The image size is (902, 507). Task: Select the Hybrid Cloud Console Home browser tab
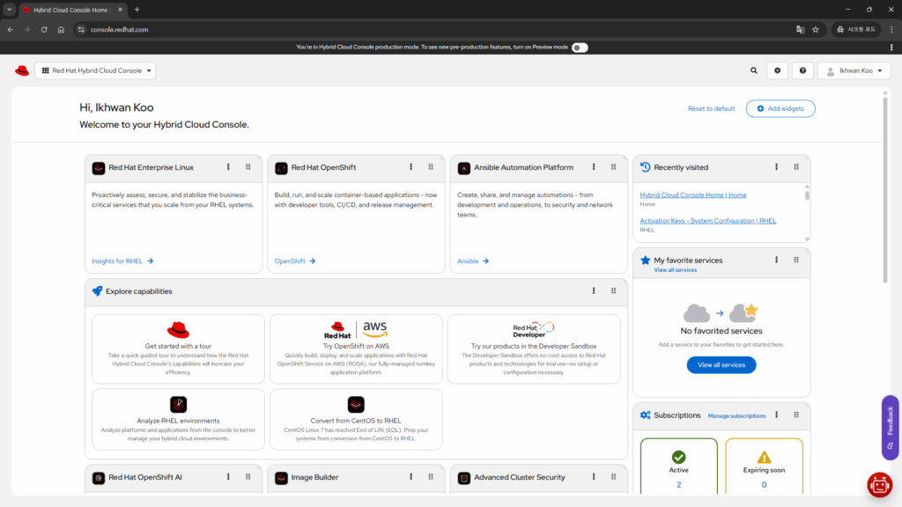[x=70, y=10]
